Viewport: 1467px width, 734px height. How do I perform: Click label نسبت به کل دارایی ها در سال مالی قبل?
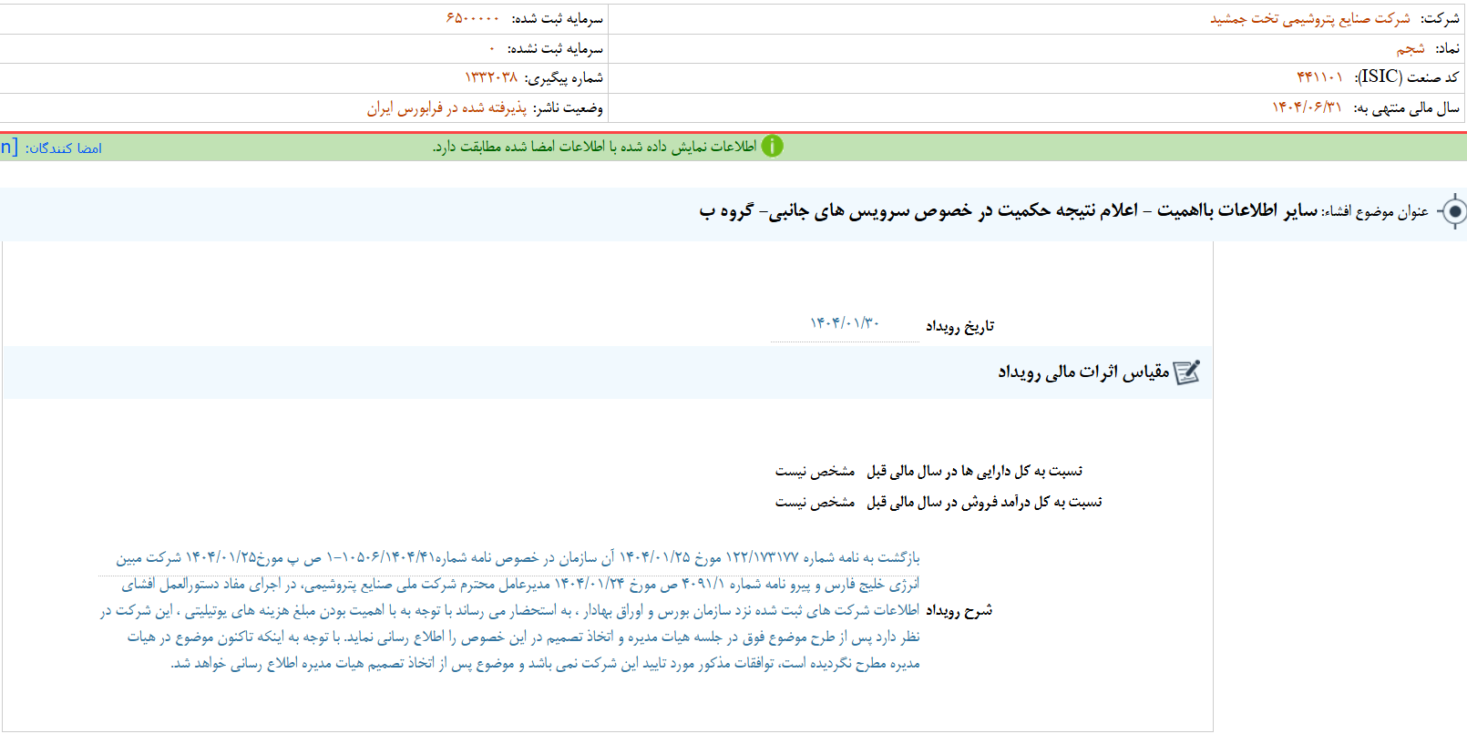[x=974, y=471]
